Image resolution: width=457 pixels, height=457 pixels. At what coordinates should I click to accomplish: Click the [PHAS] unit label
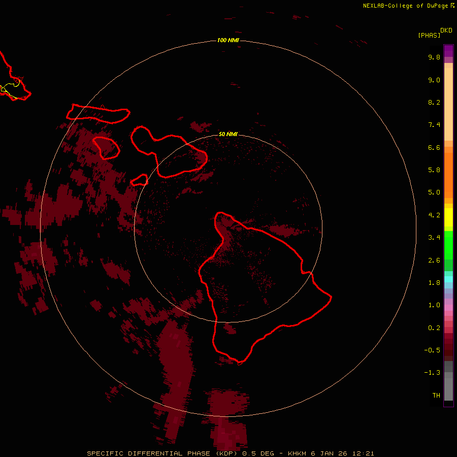pyautogui.click(x=429, y=36)
